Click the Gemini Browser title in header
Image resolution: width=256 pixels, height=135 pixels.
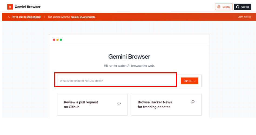coord(28,7)
